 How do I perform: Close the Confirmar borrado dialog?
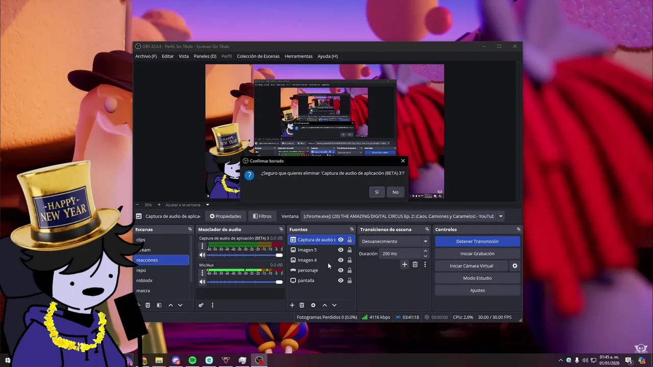[x=403, y=161]
